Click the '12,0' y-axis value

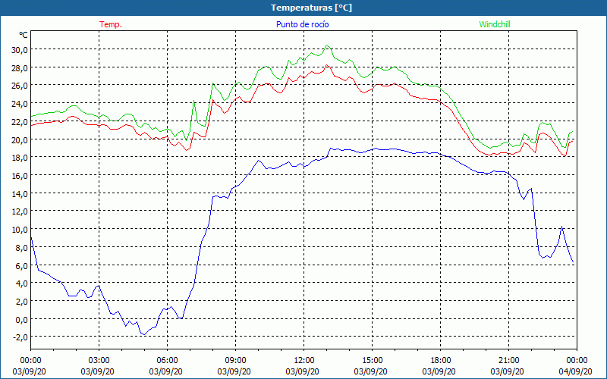click(20, 211)
